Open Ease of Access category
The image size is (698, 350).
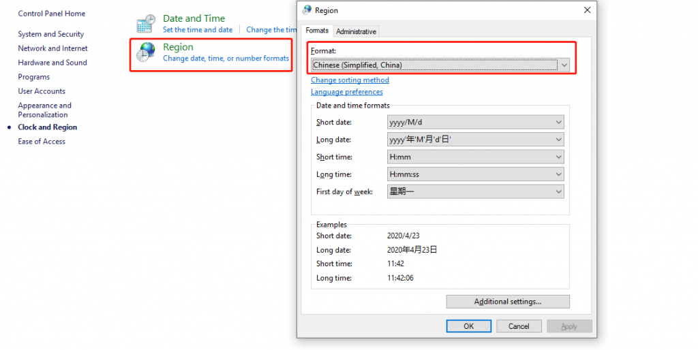[42, 141]
